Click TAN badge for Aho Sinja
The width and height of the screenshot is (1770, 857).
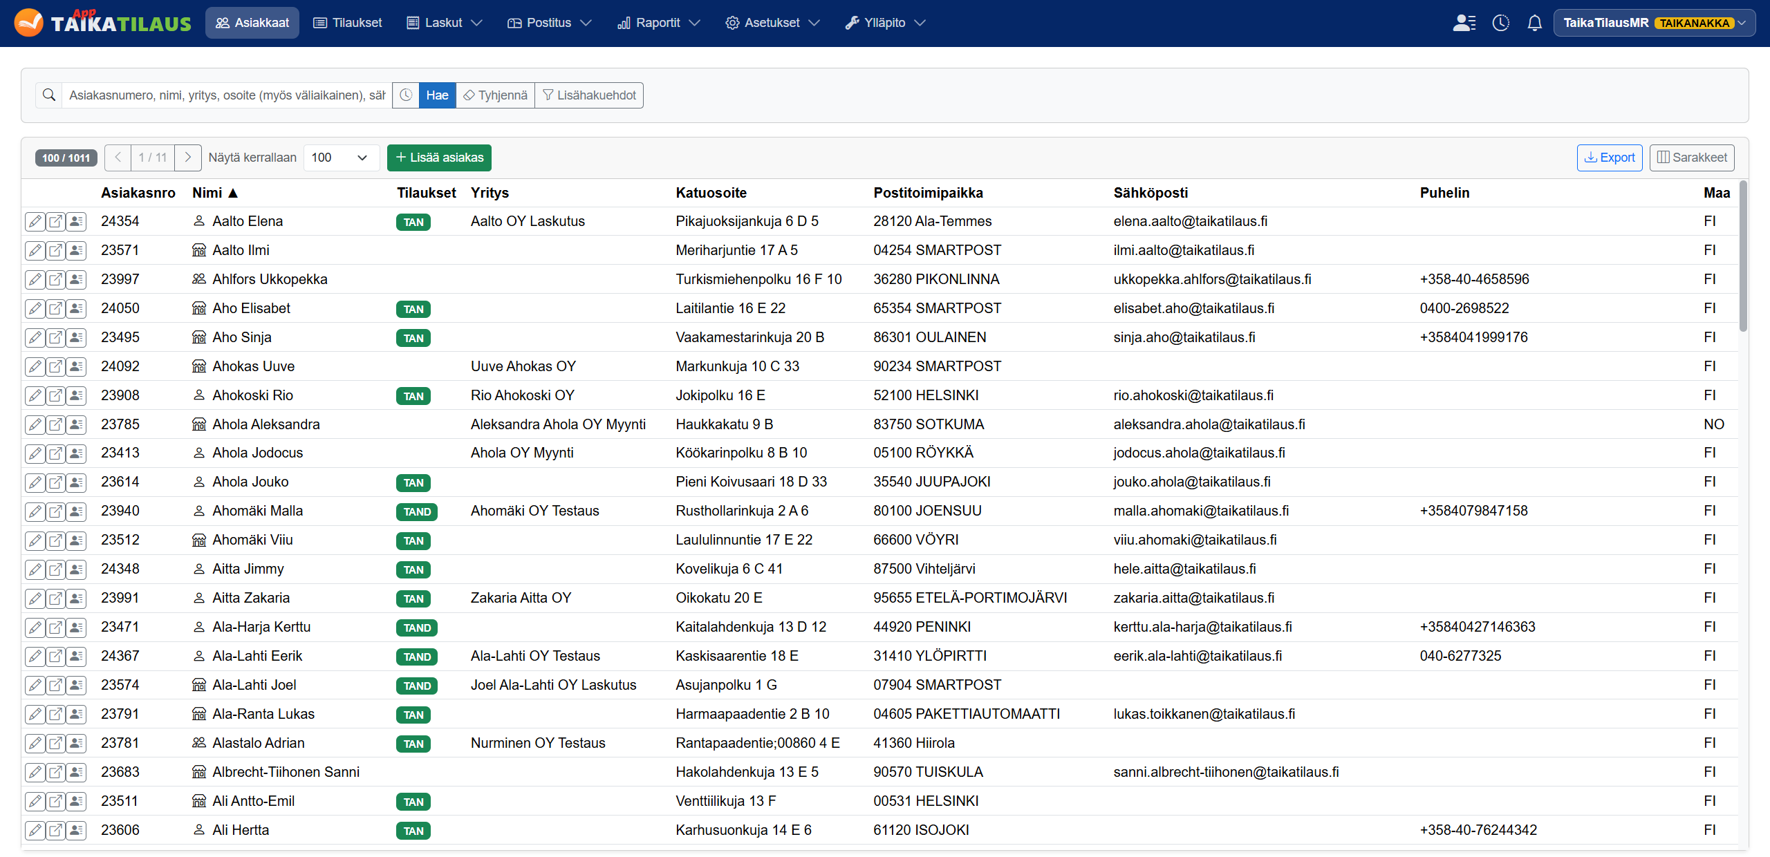click(413, 338)
